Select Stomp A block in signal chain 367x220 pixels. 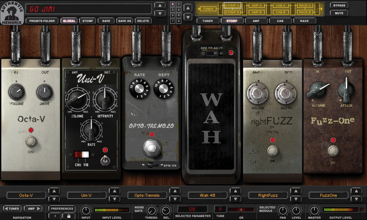(x=232, y=5)
